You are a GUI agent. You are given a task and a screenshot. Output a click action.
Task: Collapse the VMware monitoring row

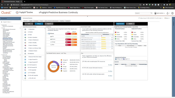pos(47,33)
